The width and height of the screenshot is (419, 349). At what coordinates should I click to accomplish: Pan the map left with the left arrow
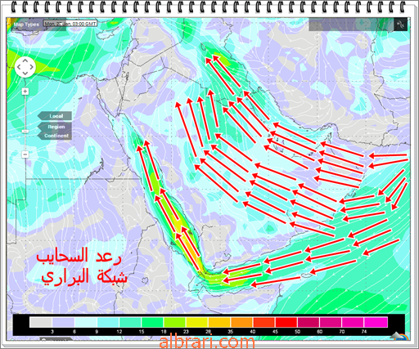[19, 67]
